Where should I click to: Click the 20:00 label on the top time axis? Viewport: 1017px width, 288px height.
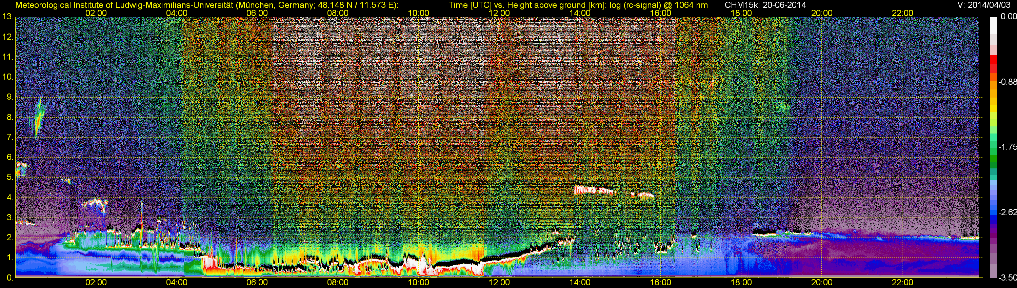[822, 13]
